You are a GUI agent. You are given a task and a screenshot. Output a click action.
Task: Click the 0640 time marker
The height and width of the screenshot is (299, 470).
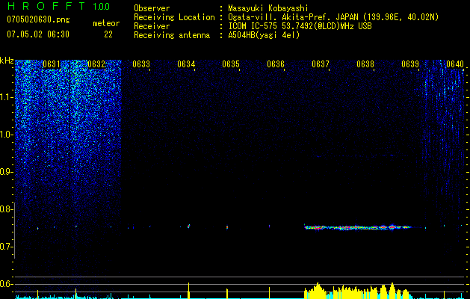455,64
